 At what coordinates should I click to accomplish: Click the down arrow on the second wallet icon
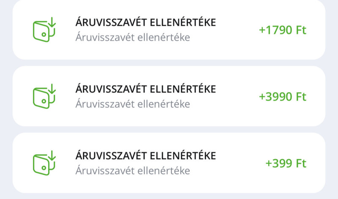(x=52, y=89)
